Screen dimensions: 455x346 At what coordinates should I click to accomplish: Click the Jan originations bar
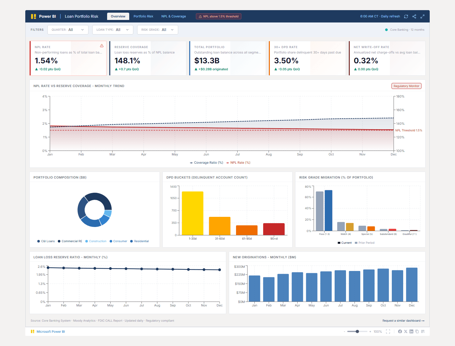pyautogui.click(x=254, y=288)
